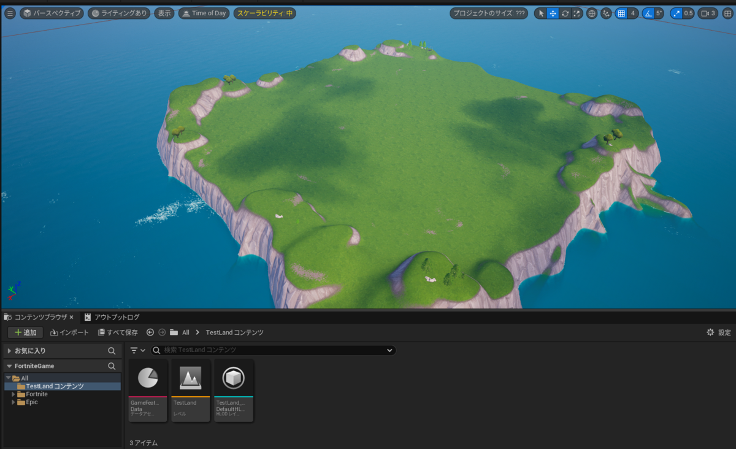Select the Fortnite folder
The image size is (736, 449).
(37, 394)
